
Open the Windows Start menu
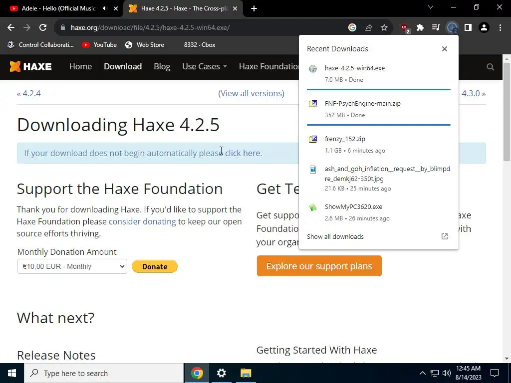click(x=12, y=373)
